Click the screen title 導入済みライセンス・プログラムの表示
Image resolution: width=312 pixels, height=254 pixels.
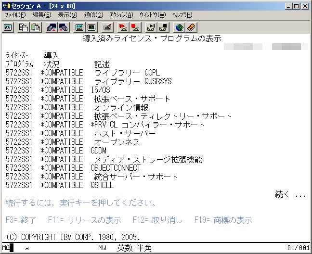pyautogui.click(x=152, y=38)
